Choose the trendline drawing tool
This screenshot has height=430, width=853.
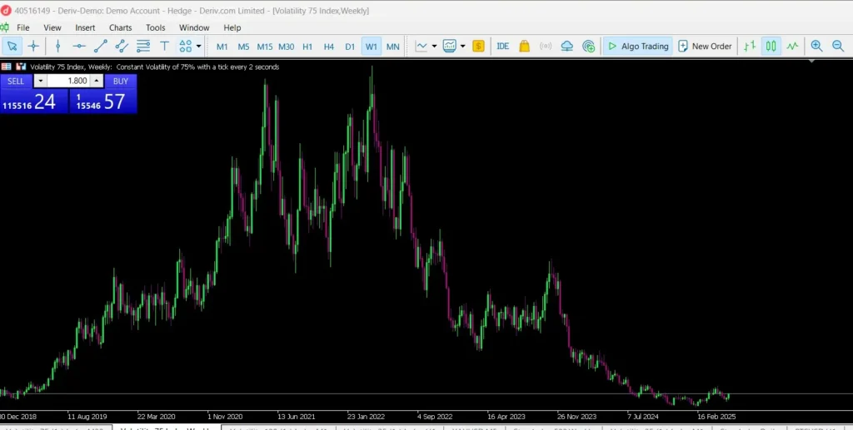[100, 46]
